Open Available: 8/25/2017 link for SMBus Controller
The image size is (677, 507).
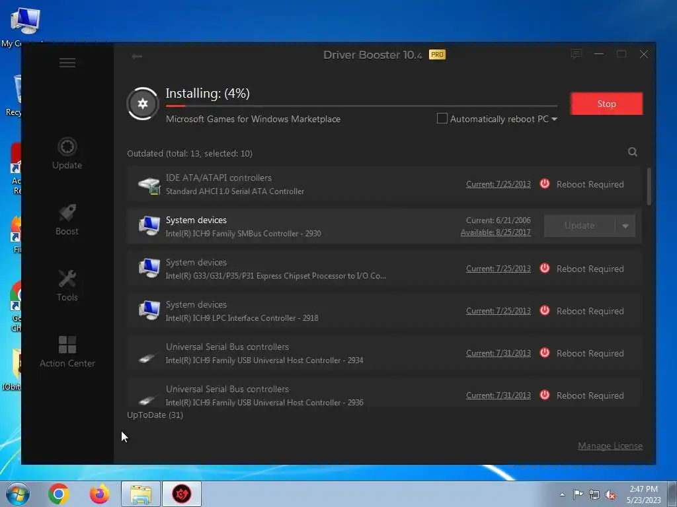[496, 232]
